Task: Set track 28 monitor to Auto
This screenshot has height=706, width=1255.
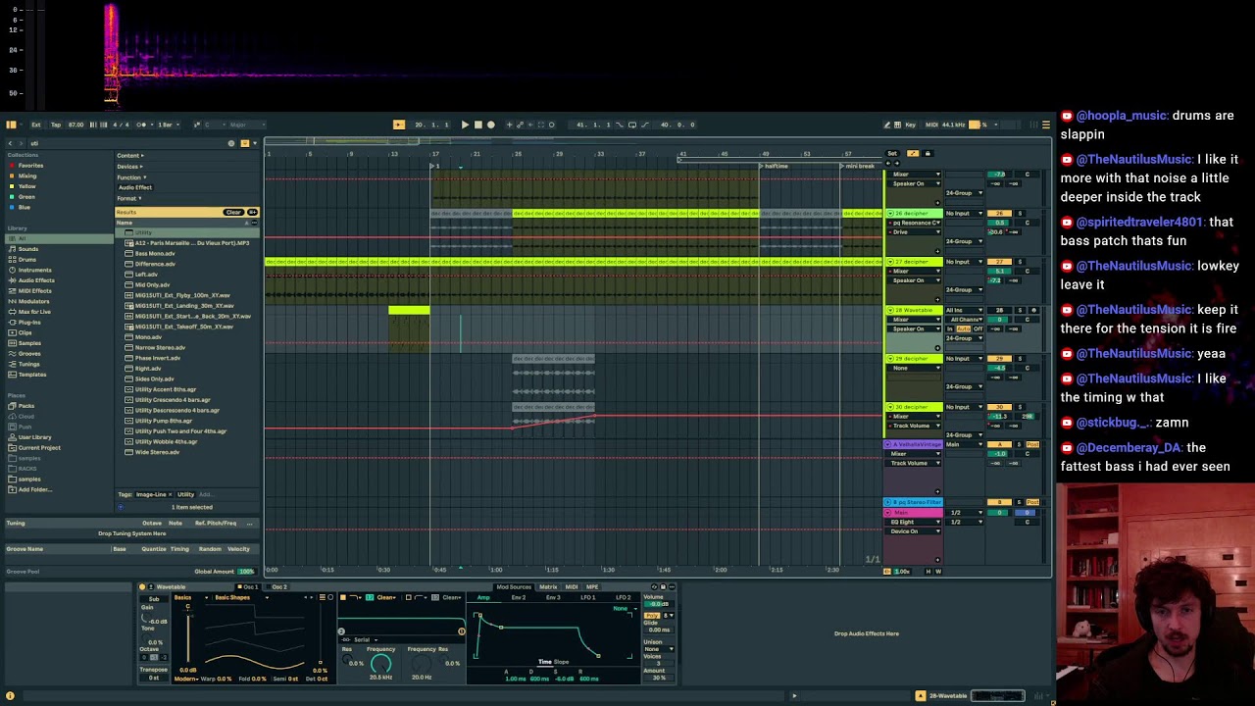Action: (962, 328)
